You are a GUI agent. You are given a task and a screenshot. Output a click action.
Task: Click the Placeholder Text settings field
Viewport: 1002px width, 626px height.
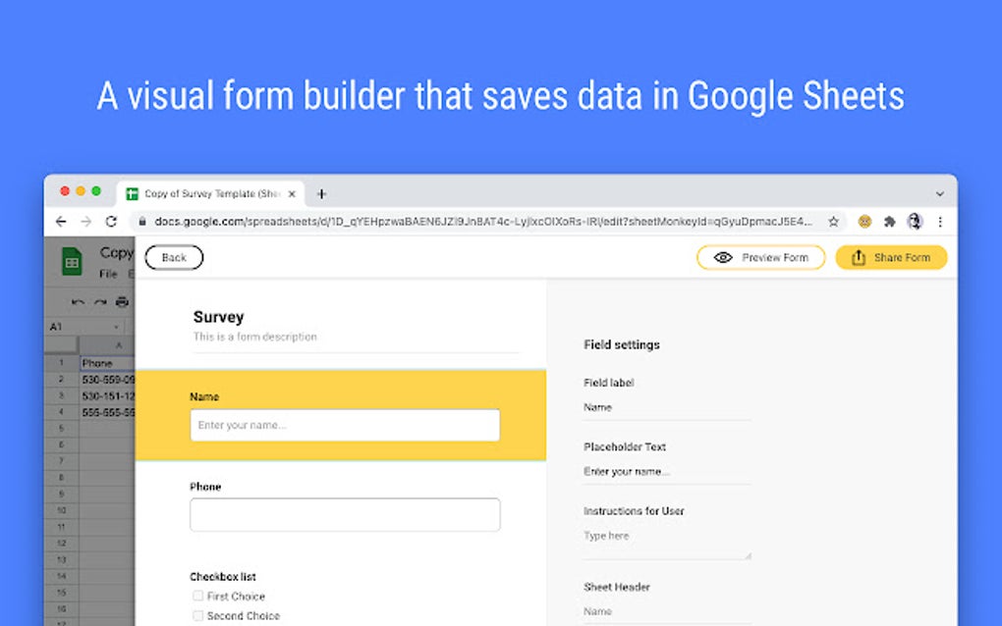click(666, 471)
